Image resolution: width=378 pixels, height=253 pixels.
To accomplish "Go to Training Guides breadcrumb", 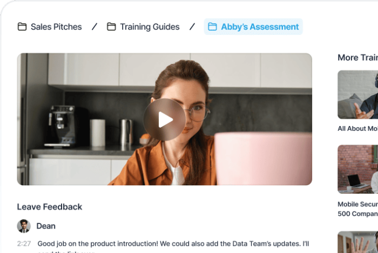I will 143,27.
